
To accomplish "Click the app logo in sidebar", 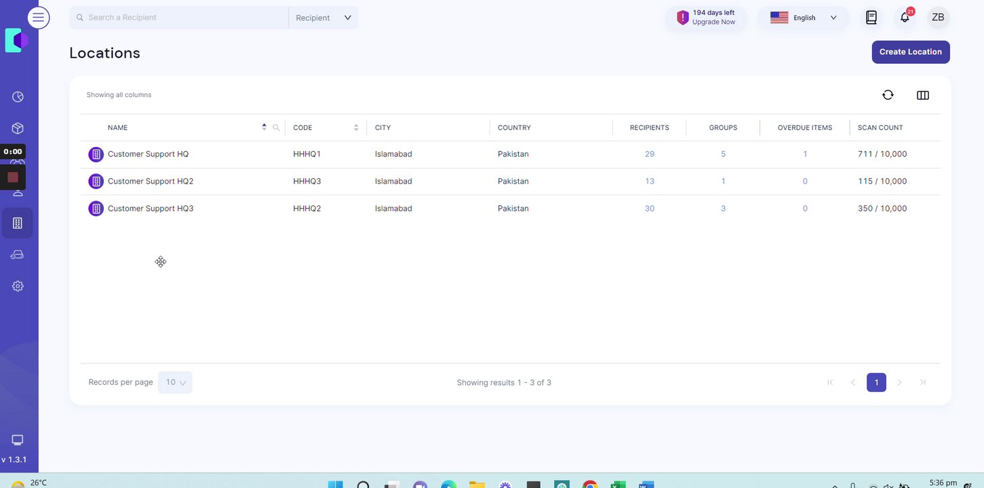I will (x=16, y=41).
